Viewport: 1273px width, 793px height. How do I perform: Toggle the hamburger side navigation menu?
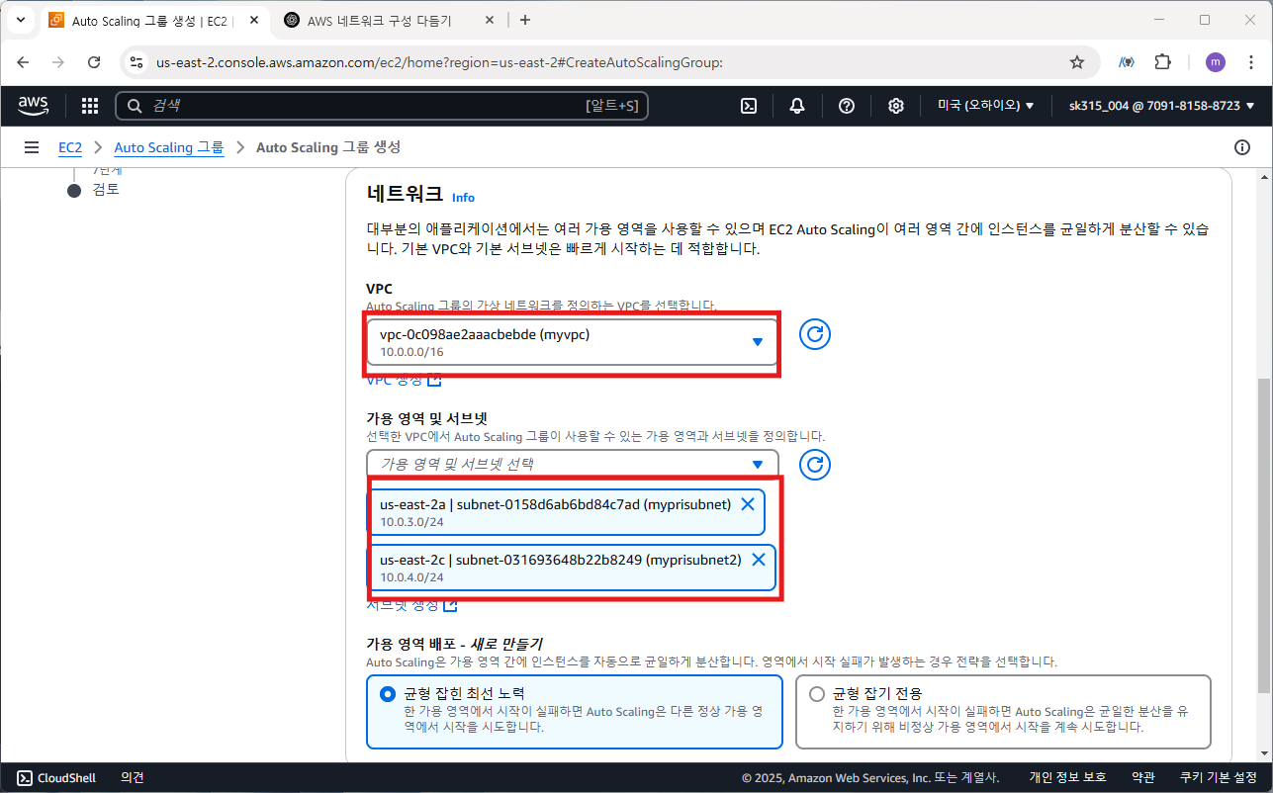pos(32,147)
